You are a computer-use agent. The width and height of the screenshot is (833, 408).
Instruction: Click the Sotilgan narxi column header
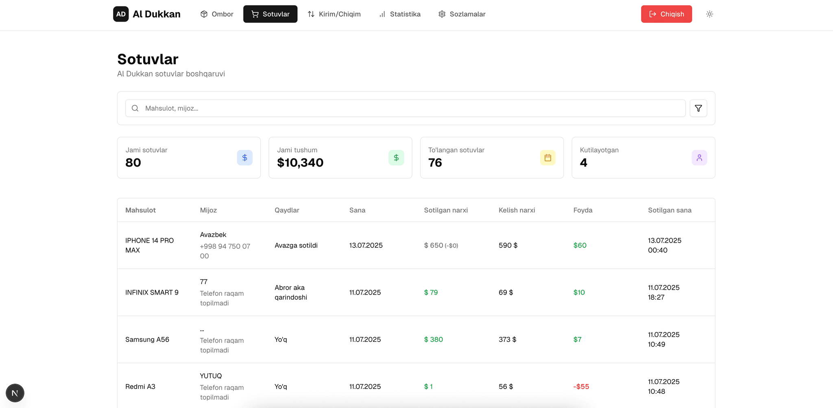pos(445,210)
